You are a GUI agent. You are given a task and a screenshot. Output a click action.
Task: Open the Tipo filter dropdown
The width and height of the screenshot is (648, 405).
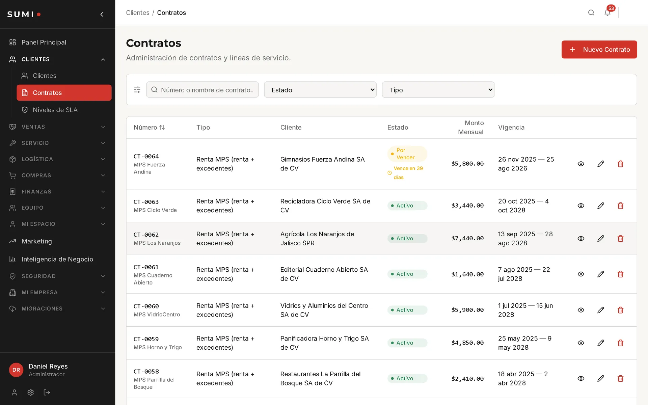point(438,90)
